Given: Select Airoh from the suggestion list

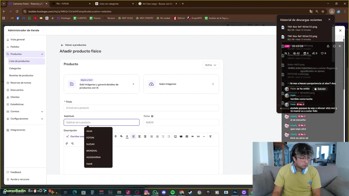Looking at the screenshot, I should click(98, 131).
